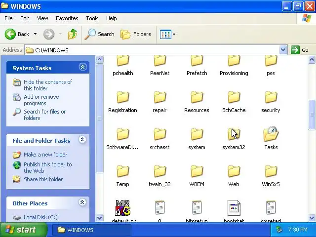The width and height of the screenshot is (316, 237).
Task: Open the Back history dropdown arrow
Action: pos(35,34)
